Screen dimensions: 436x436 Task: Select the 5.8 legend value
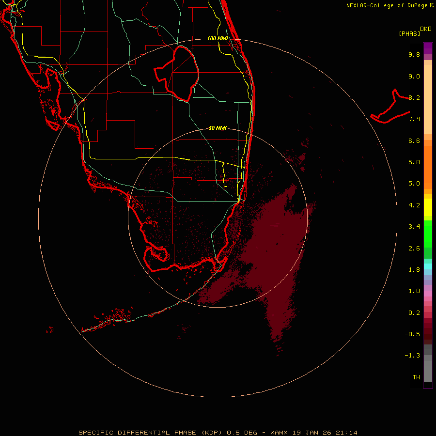(414, 162)
